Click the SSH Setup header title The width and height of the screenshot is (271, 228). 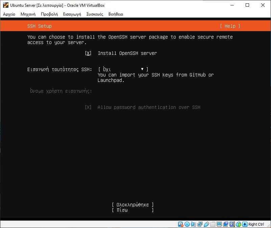click(x=40, y=26)
